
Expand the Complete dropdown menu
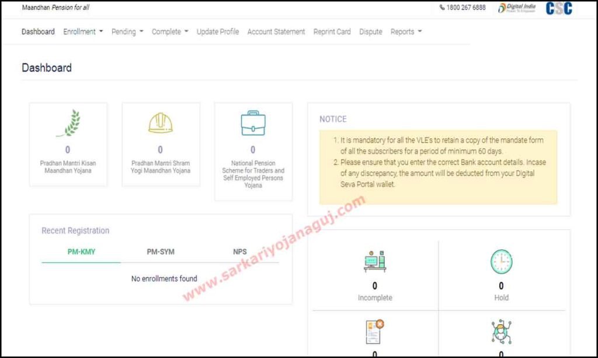pos(170,31)
